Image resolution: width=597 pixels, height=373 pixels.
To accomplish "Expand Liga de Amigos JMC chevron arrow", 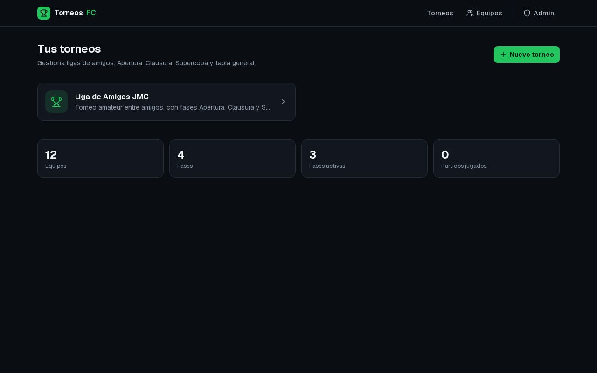I will (283, 102).
